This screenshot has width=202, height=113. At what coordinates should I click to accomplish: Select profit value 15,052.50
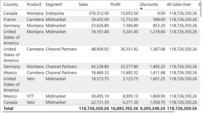129,13
